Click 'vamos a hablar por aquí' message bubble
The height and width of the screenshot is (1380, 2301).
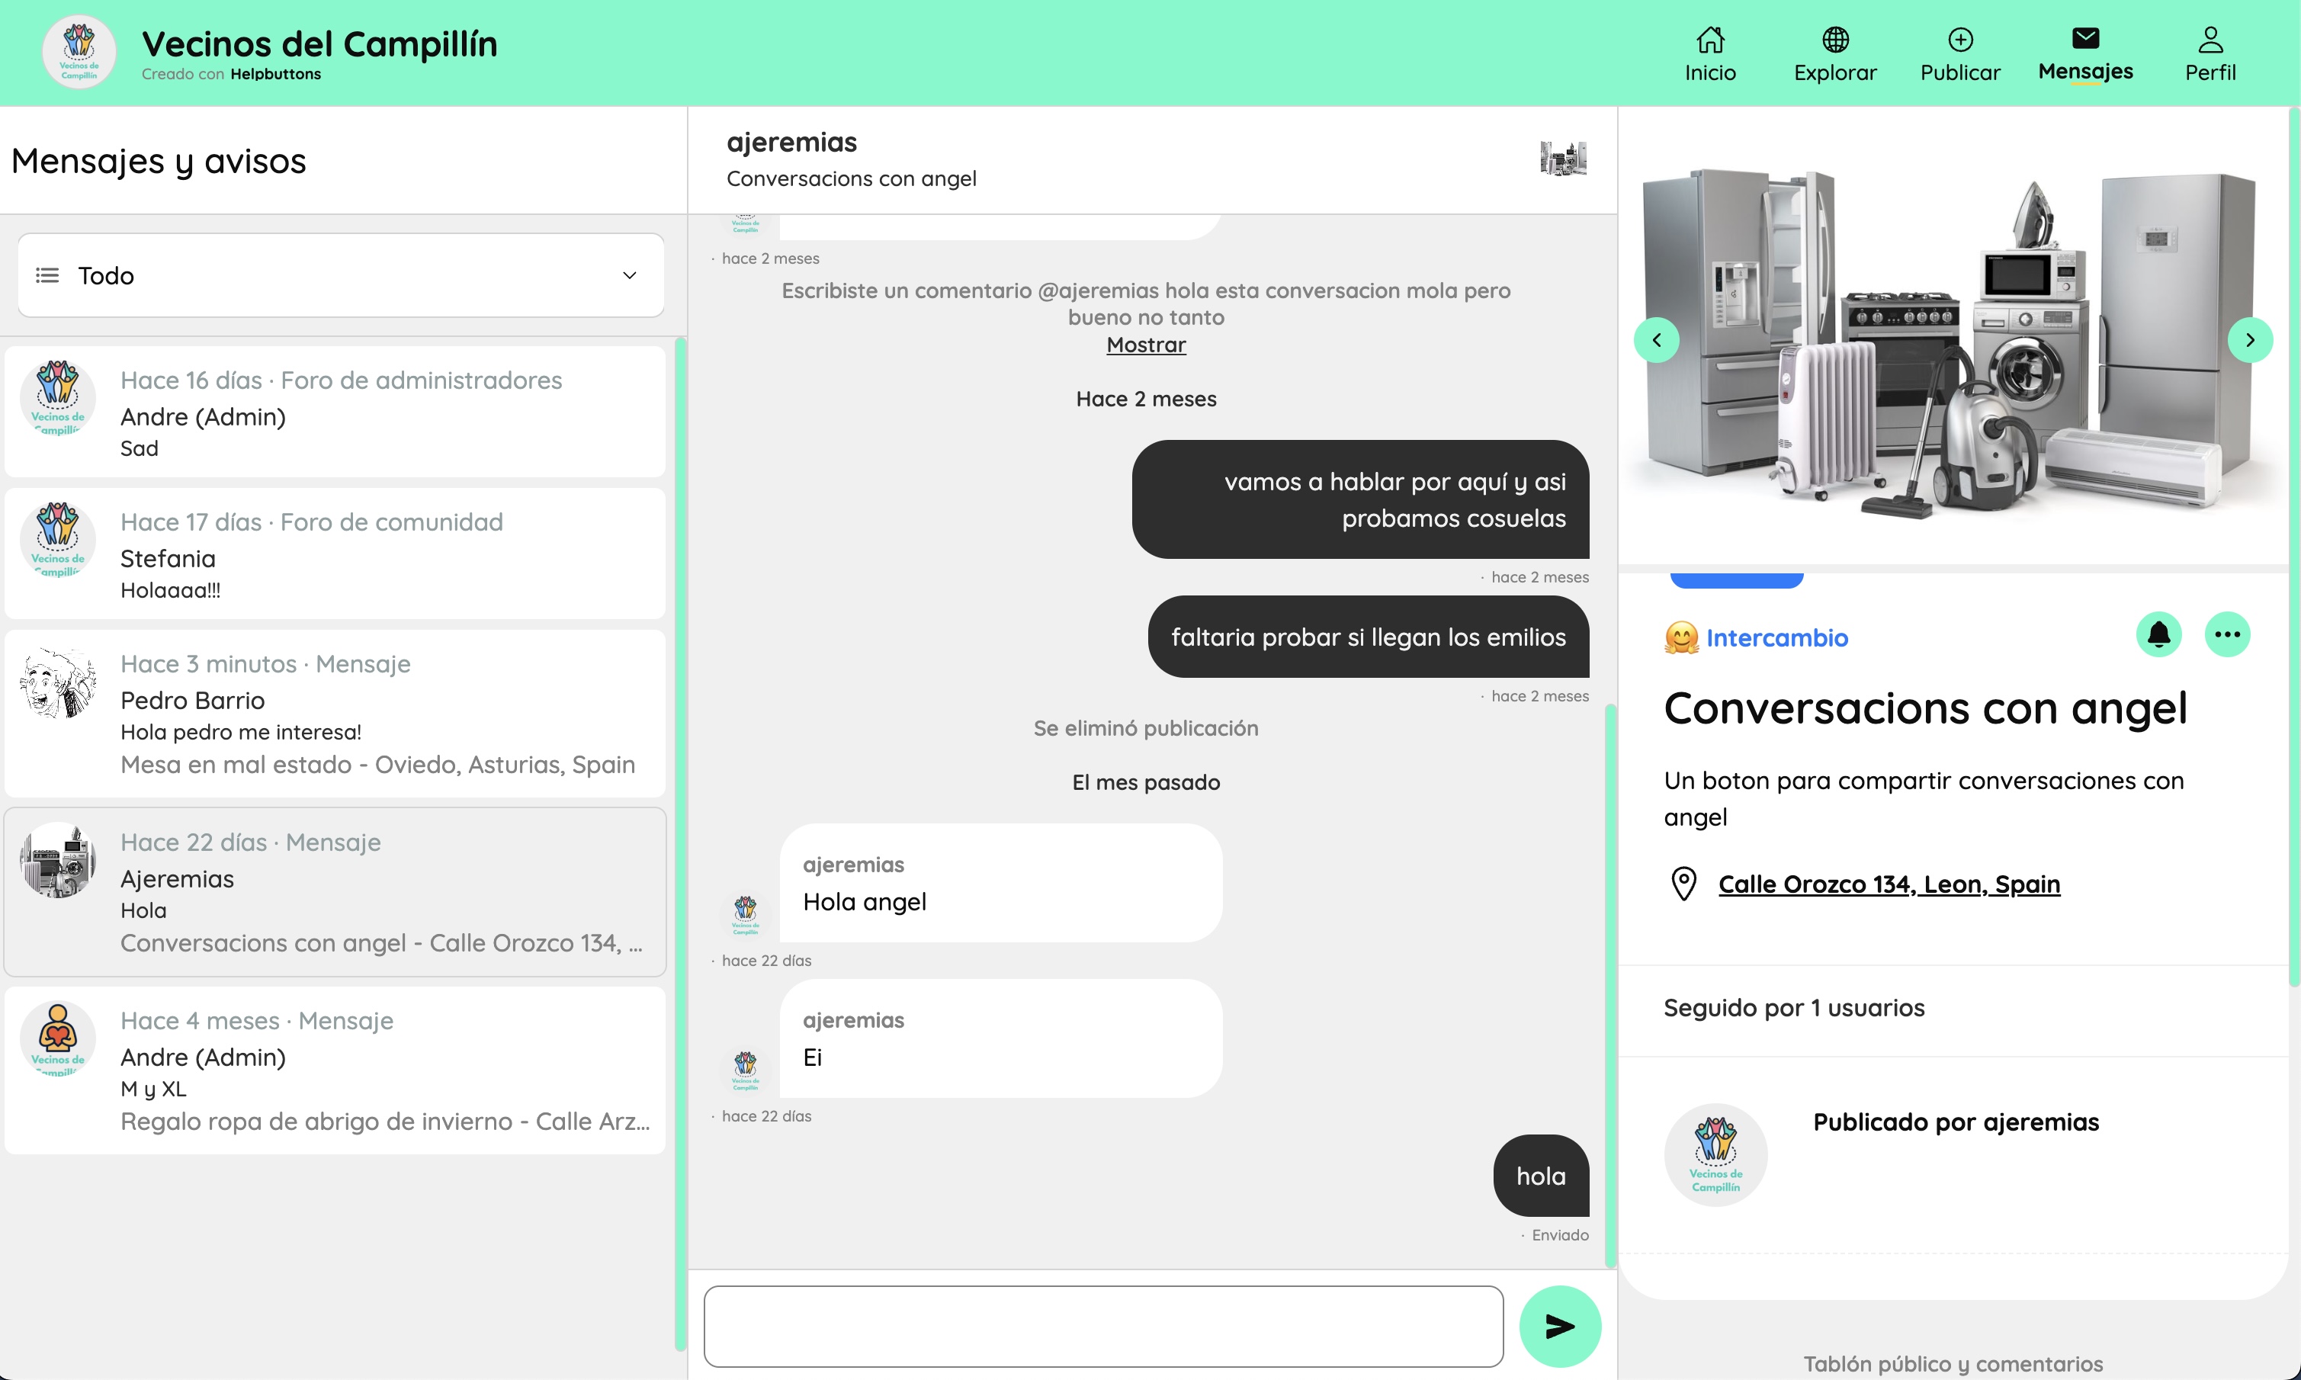(1360, 499)
